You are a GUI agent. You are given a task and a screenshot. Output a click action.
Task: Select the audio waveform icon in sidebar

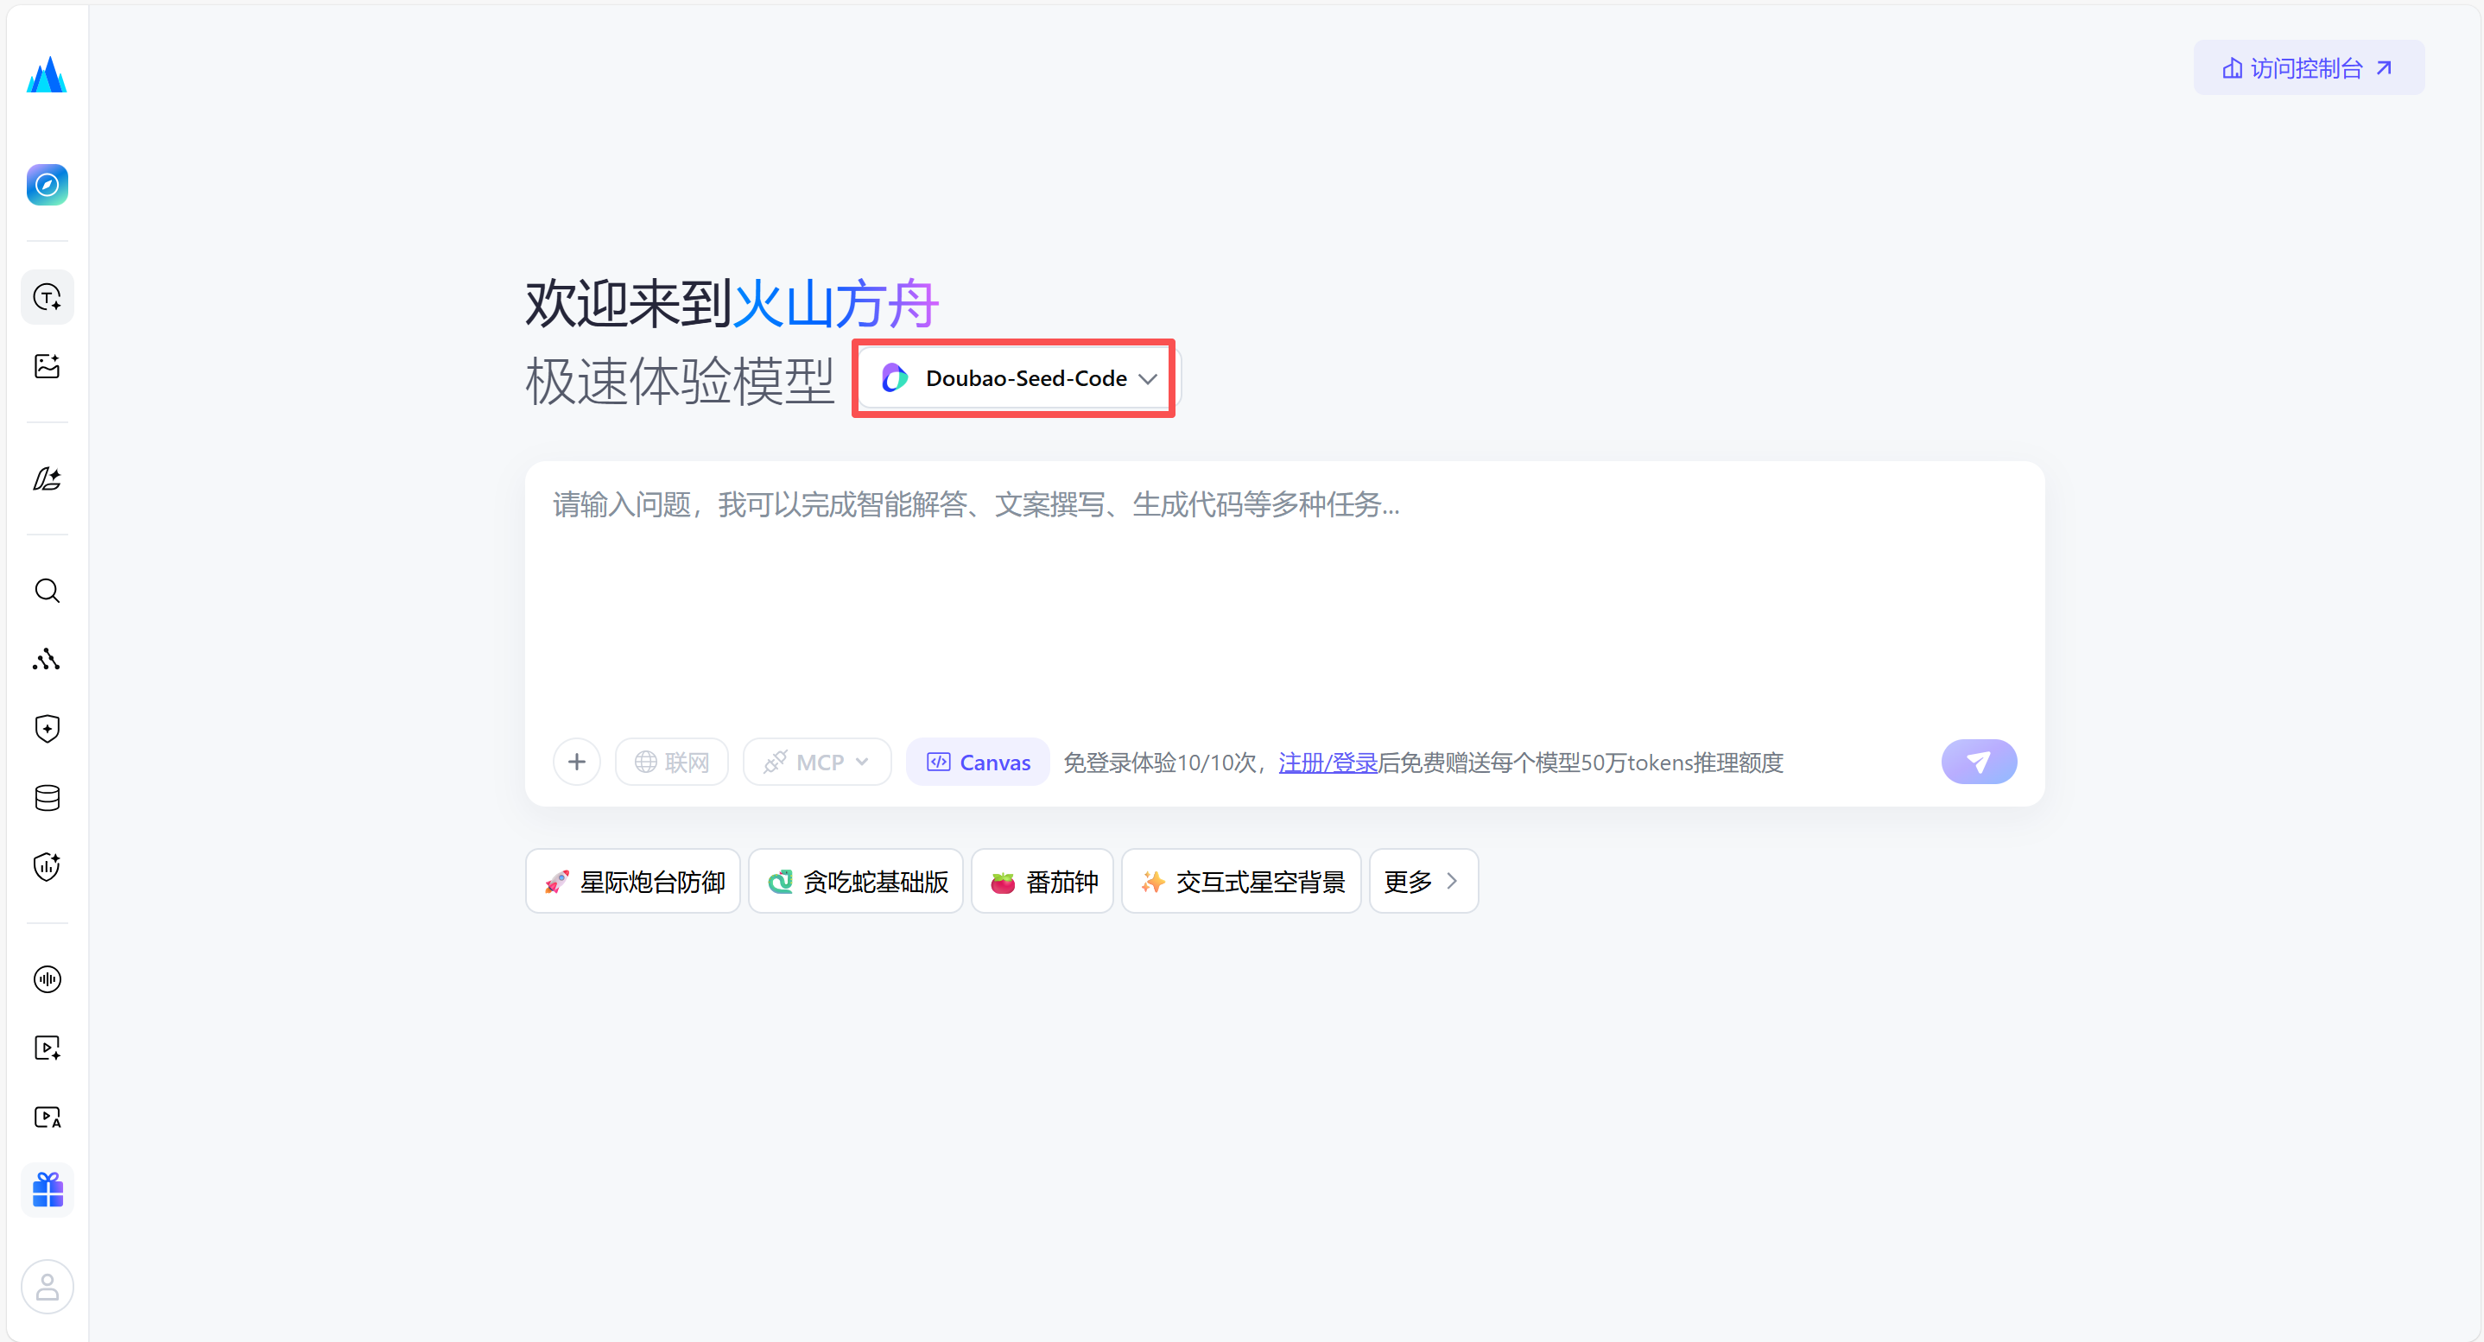47,978
